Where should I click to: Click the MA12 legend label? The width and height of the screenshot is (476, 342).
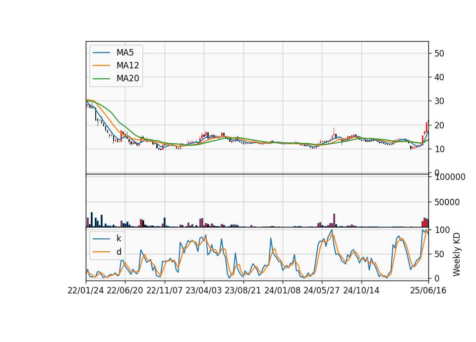click(x=127, y=65)
